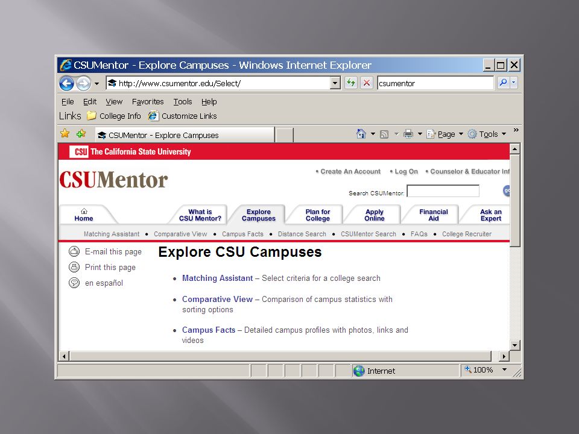Click the address bar URL field
The height and width of the screenshot is (434, 579).
pos(218,83)
